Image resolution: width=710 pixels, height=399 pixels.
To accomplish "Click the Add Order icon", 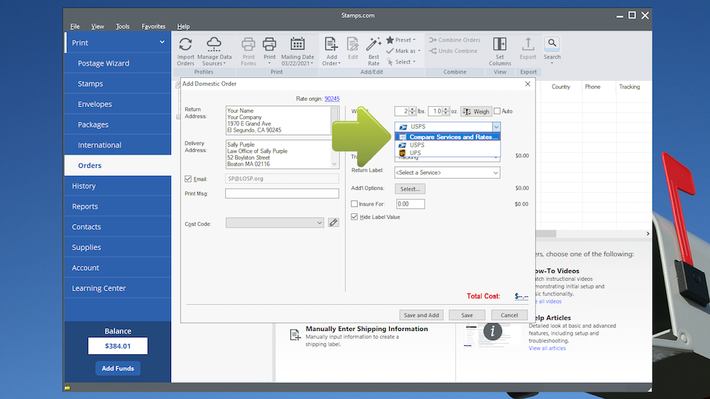I will 331,45.
